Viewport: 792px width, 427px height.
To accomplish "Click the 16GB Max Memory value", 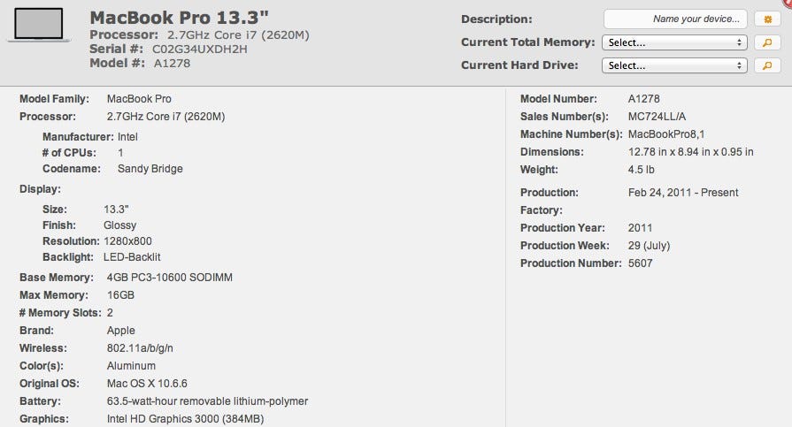I will pyautogui.click(x=119, y=295).
